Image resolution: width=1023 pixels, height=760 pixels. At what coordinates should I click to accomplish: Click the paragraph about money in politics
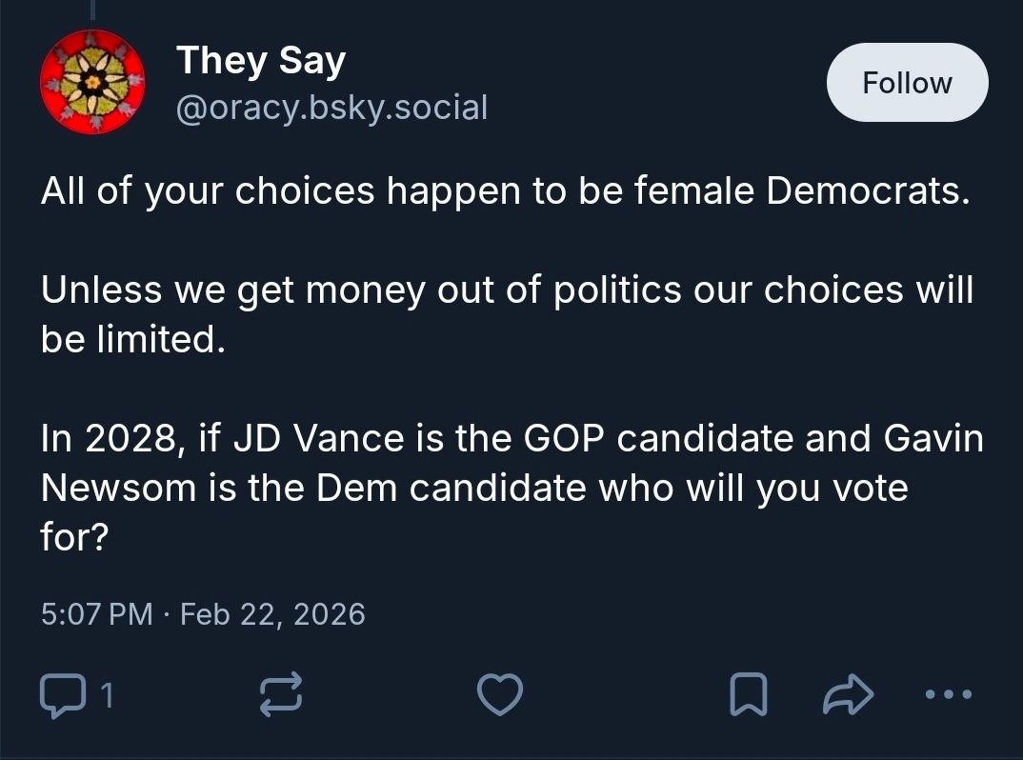pyautogui.click(x=507, y=314)
